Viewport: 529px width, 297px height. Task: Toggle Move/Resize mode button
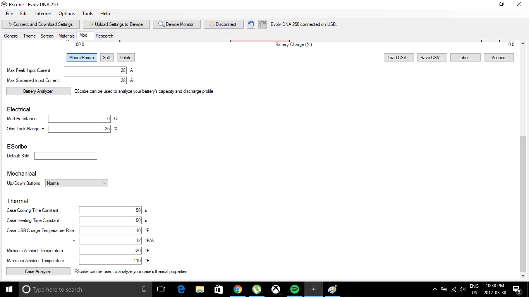coord(81,58)
